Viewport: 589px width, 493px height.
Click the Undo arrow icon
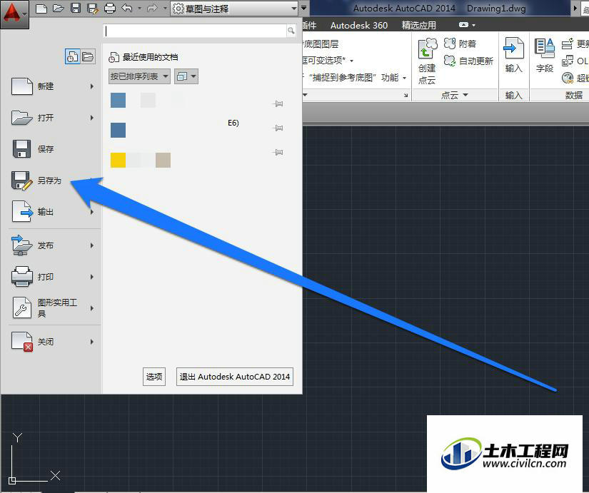click(127, 8)
